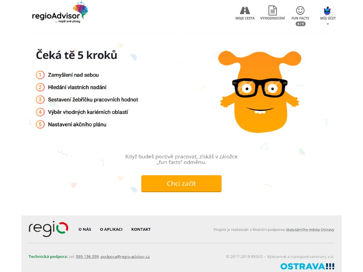This screenshot has height=272, width=363.
Task: Click the regio footer logo
Action: click(x=48, y=229)
